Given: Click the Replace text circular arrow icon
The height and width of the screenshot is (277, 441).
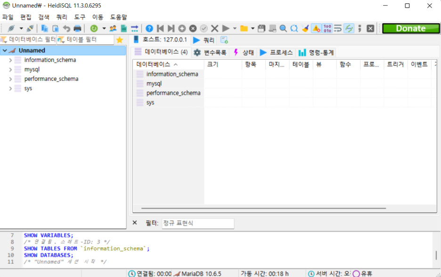Looking at the screenshot, I should coord(294,28).
